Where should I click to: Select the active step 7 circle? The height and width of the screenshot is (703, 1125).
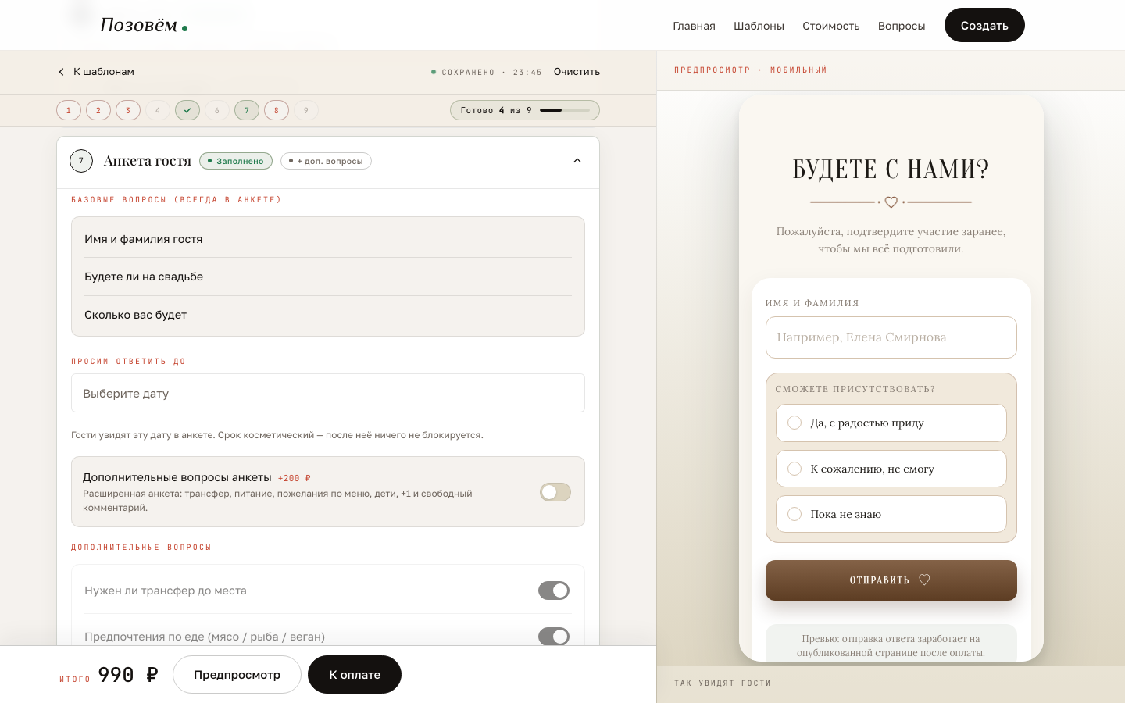247,110
